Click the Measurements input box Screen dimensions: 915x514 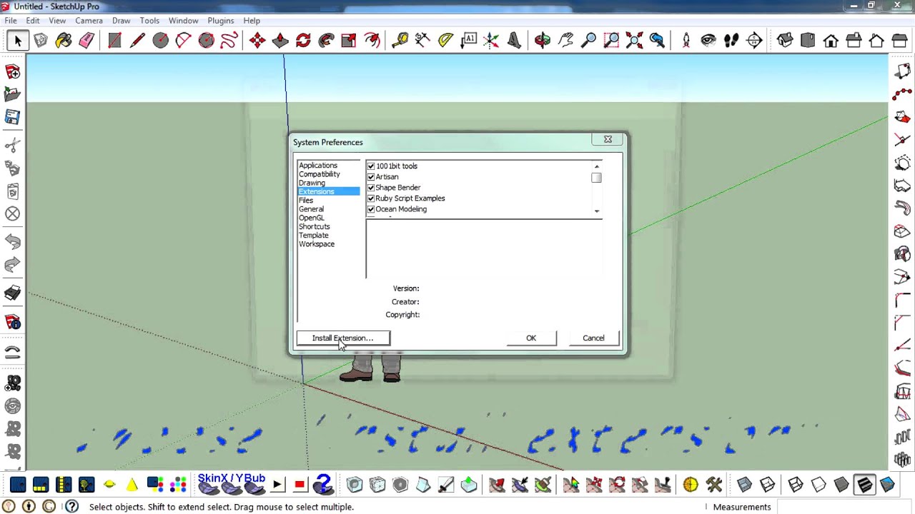pos(844,507)
